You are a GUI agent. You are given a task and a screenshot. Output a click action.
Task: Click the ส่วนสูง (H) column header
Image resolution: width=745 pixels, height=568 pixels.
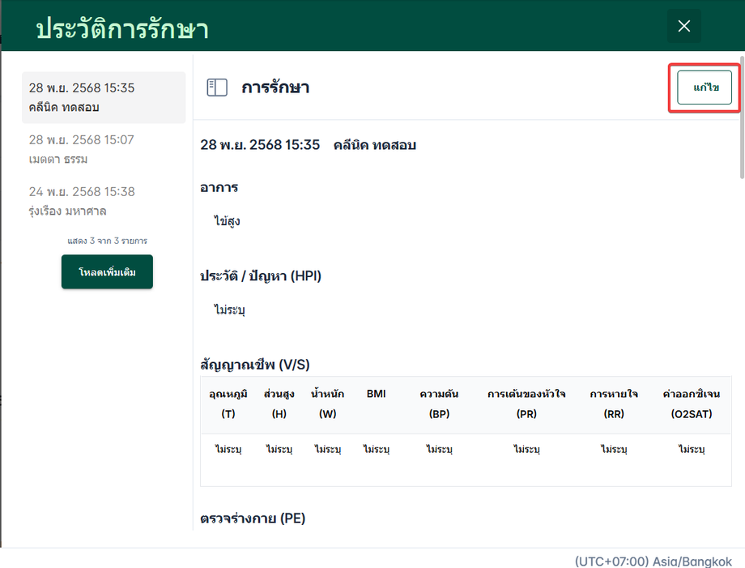[279, 404]
